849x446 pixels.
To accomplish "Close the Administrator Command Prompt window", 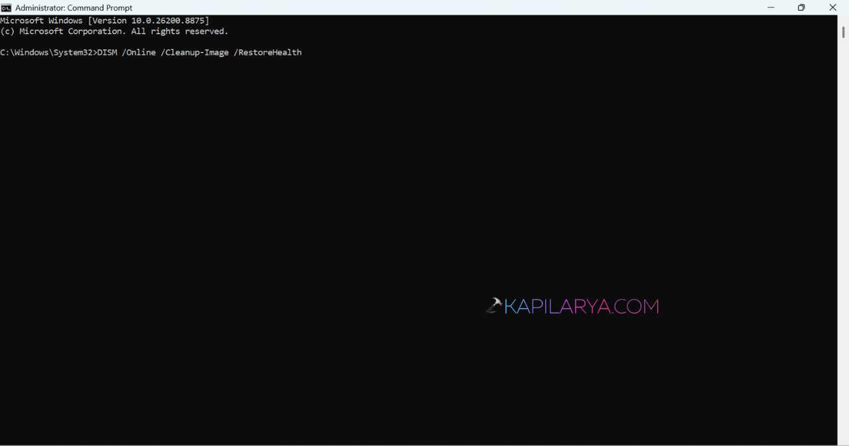I will pos(832,8).
